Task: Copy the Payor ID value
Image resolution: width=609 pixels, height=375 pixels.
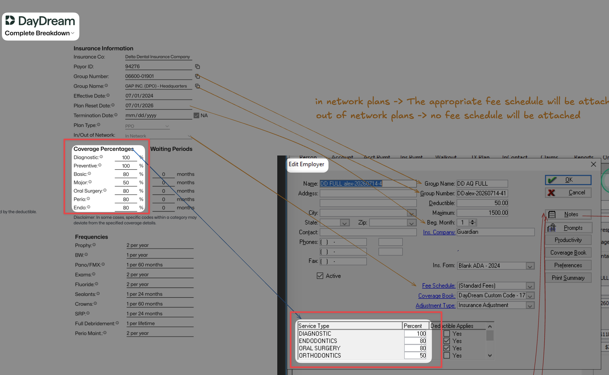Action: 197,67
